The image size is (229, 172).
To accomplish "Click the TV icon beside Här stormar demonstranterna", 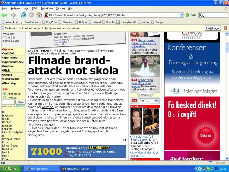I will tap(134, 40).
